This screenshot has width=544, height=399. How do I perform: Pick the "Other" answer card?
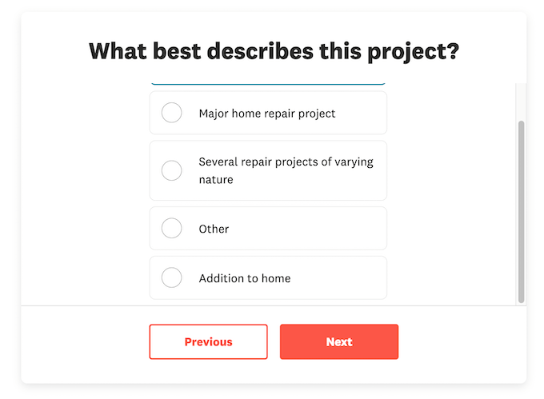tap(320, 229)
